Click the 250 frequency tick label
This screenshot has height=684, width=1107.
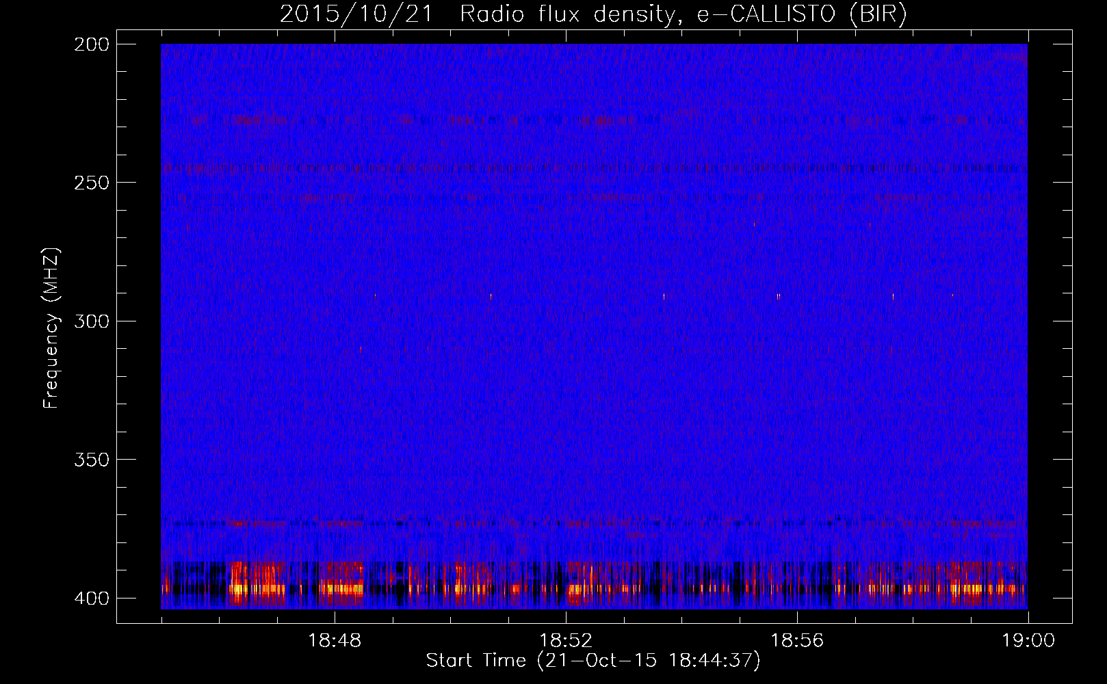pos(91,183)
